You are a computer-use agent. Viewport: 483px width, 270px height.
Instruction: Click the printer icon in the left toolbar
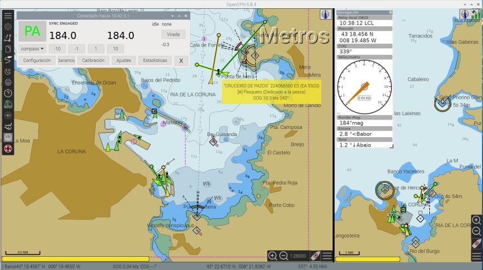(x=8, y=82)
